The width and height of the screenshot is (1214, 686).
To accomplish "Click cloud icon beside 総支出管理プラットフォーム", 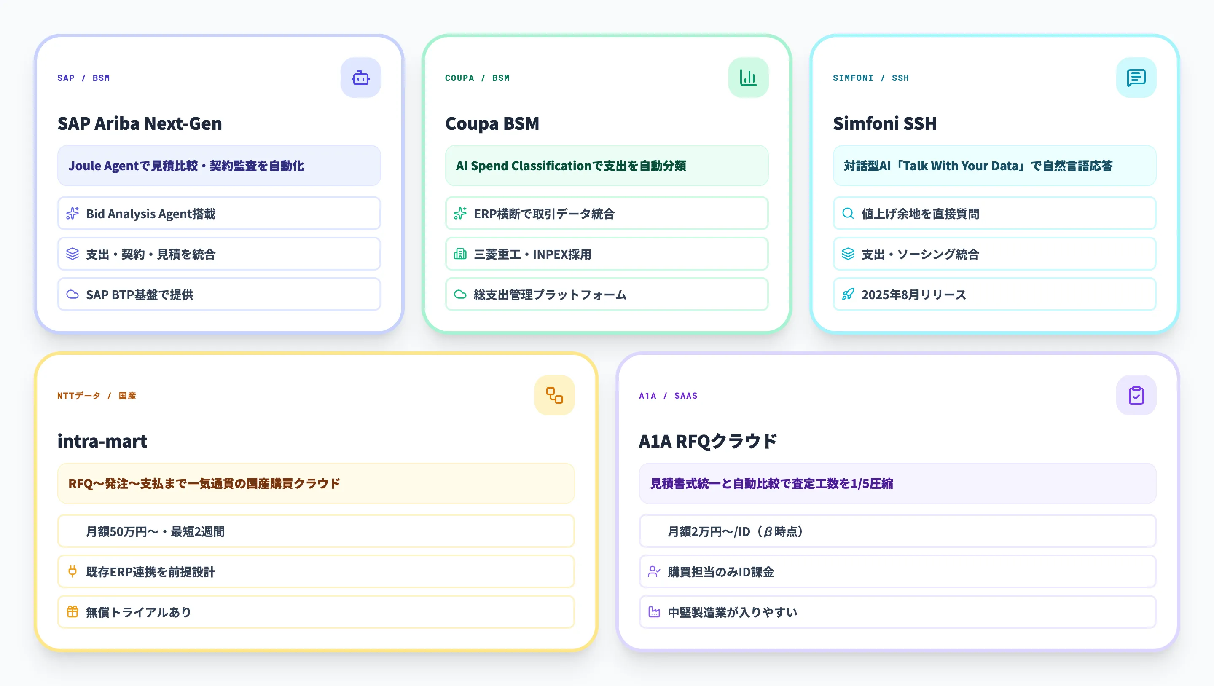I will (x=460, y=295).
